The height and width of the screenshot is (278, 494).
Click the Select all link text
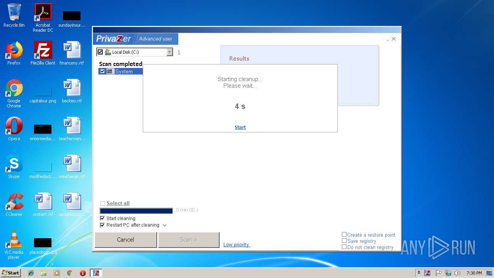[118, 203]
